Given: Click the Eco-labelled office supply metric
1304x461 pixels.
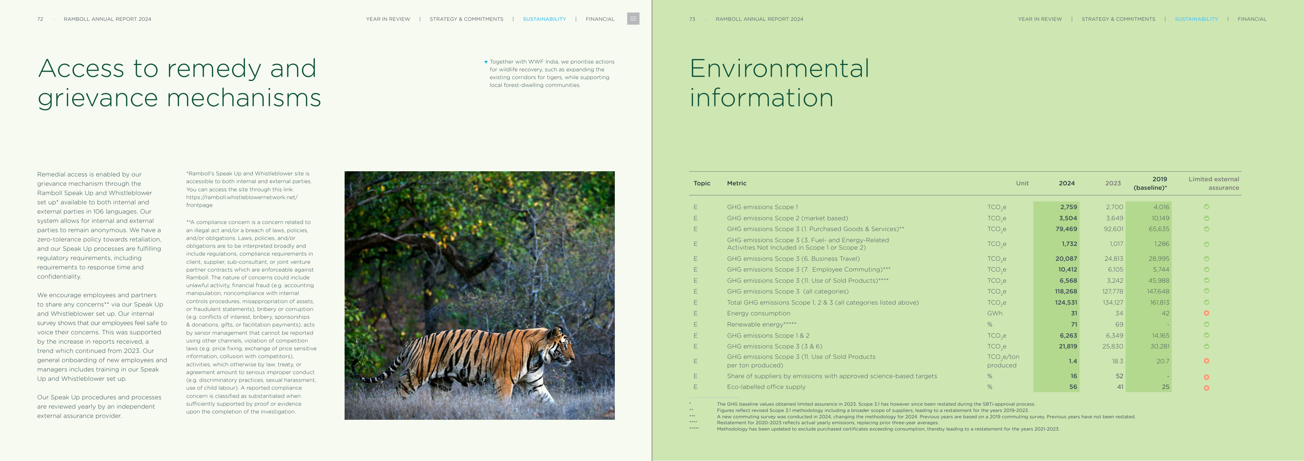Looking at the screenshot, I should tap(766, 387).
